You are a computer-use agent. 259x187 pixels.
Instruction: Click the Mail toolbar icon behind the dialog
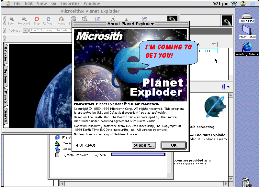coord(84,18)
